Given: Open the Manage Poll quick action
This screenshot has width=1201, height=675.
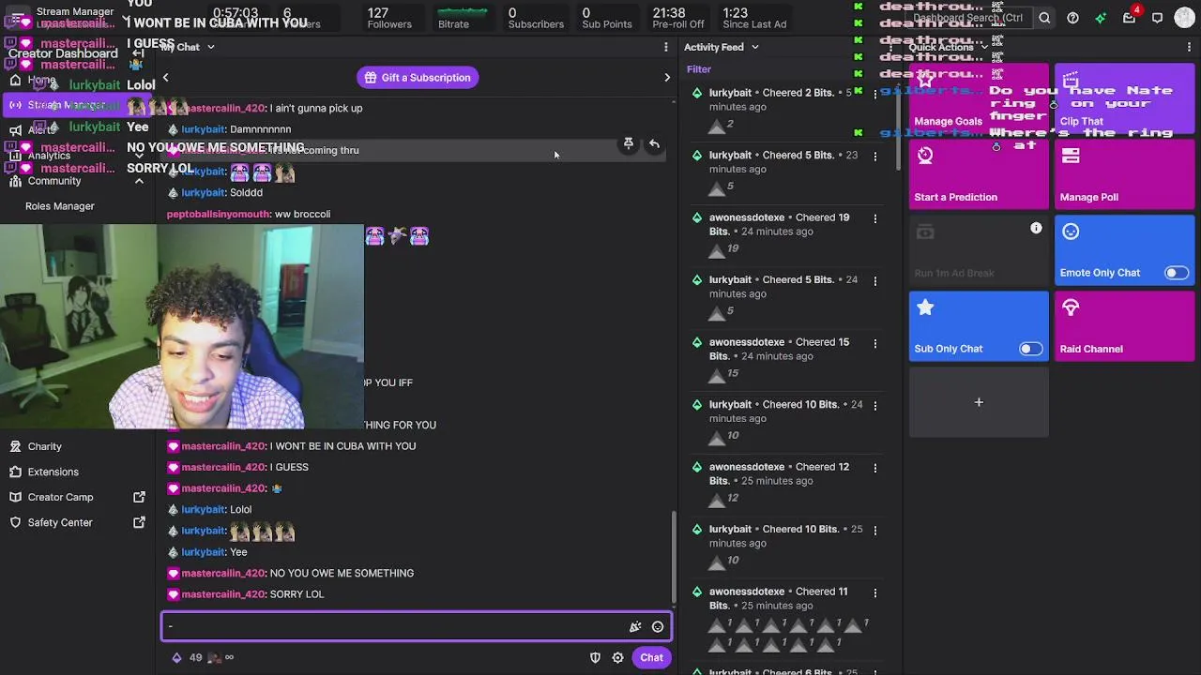Looking at the screenshot, I should pos(1124,173).
